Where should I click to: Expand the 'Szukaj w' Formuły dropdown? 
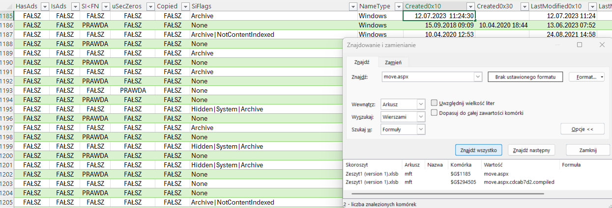point(420,130)
